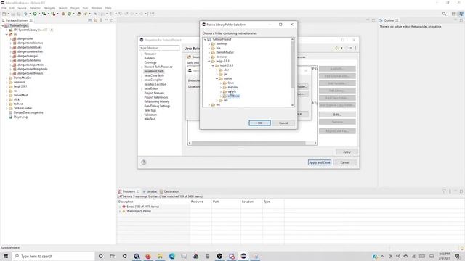Expand the linux folder in folder dialog
This screenshot has width=465, height=261.
pos(221,83)
